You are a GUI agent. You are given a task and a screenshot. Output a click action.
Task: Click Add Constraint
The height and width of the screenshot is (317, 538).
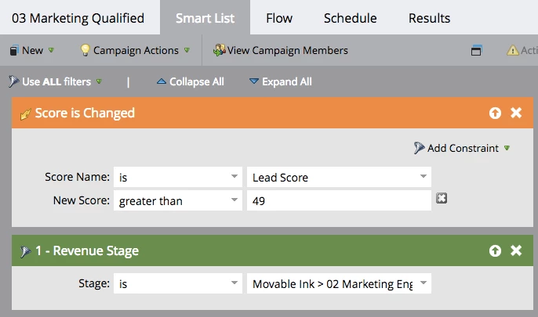[463, 148]
